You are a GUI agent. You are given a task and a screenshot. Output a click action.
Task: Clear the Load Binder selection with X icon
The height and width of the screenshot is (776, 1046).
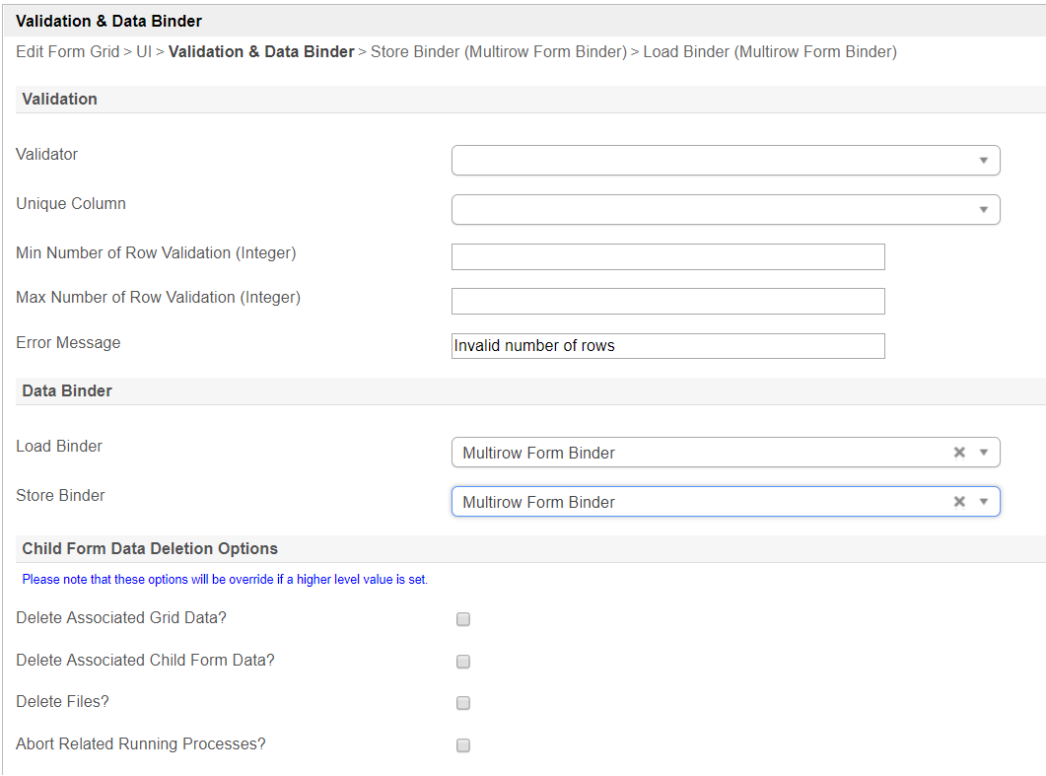point(959,453)
